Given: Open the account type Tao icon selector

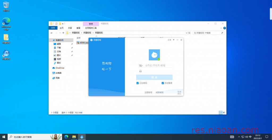Looking at the screenshot, I should pyautogui.click(x=141, y=66).
